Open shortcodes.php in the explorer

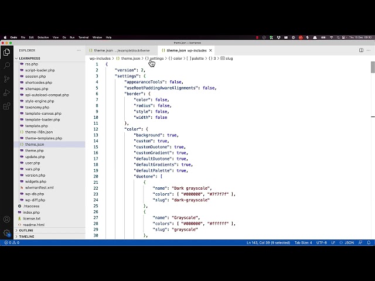coord(39,83)
